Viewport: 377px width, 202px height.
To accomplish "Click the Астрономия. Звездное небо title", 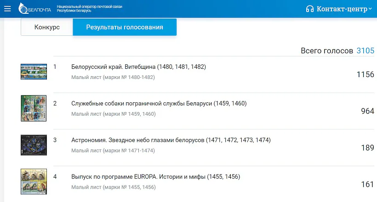I will 171,140.
